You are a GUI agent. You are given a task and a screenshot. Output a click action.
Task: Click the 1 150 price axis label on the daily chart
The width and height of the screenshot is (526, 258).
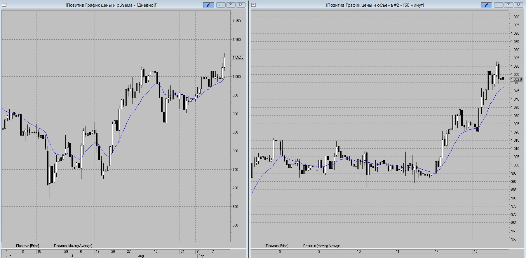click(x=237, y=21)
